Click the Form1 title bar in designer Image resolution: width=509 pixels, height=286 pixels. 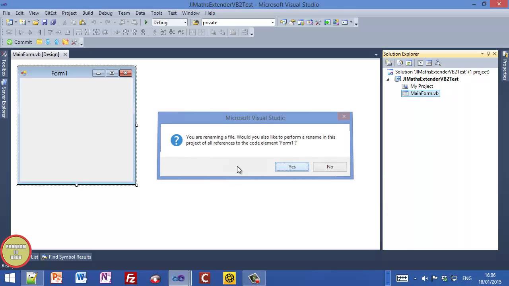click(60, 73)
